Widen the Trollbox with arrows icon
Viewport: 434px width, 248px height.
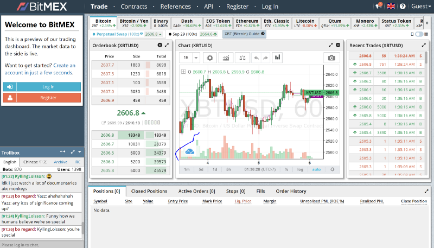pyautogui.click(x=63, y=152)
